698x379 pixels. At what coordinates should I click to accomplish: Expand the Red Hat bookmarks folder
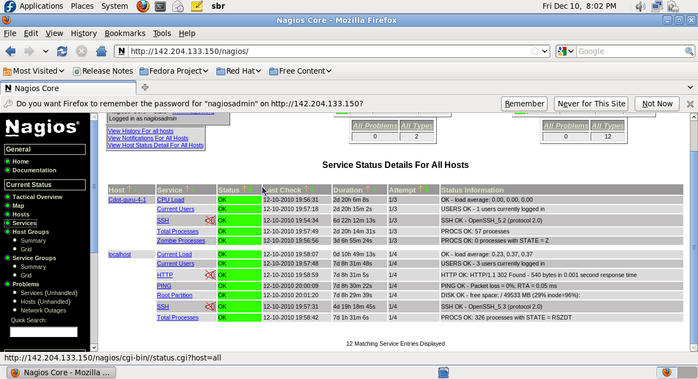(239, 71)
